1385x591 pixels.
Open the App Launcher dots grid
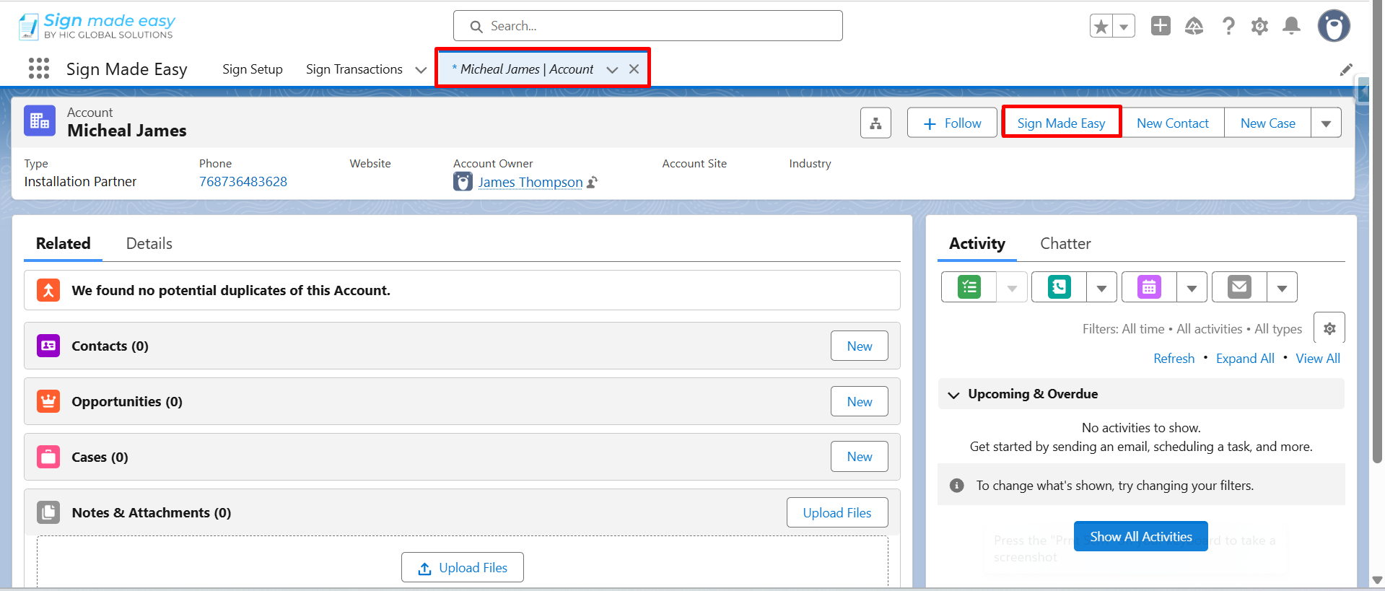tap(39, 69)
